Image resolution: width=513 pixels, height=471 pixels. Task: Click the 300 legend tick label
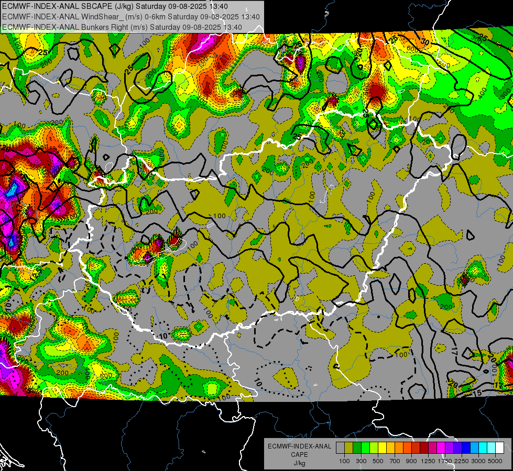click(x=361, y=461)
